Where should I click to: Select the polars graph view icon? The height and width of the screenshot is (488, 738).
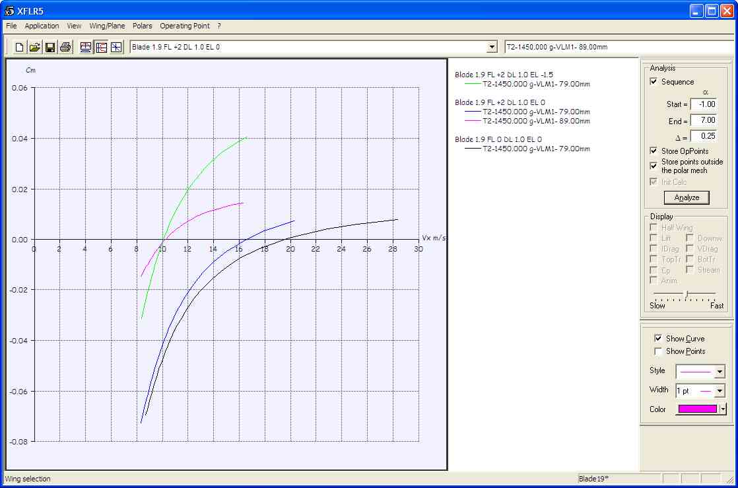point(101,47)
